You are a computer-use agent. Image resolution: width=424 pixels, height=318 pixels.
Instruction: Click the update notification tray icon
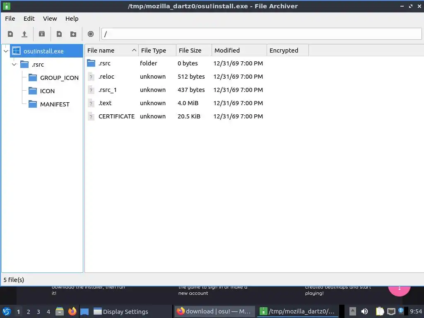[401, 311]
